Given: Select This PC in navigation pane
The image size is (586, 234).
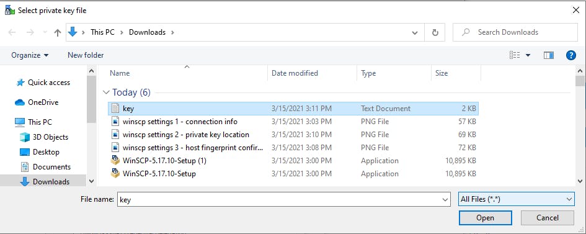Looking at the screenshot, I should [40, 122].
